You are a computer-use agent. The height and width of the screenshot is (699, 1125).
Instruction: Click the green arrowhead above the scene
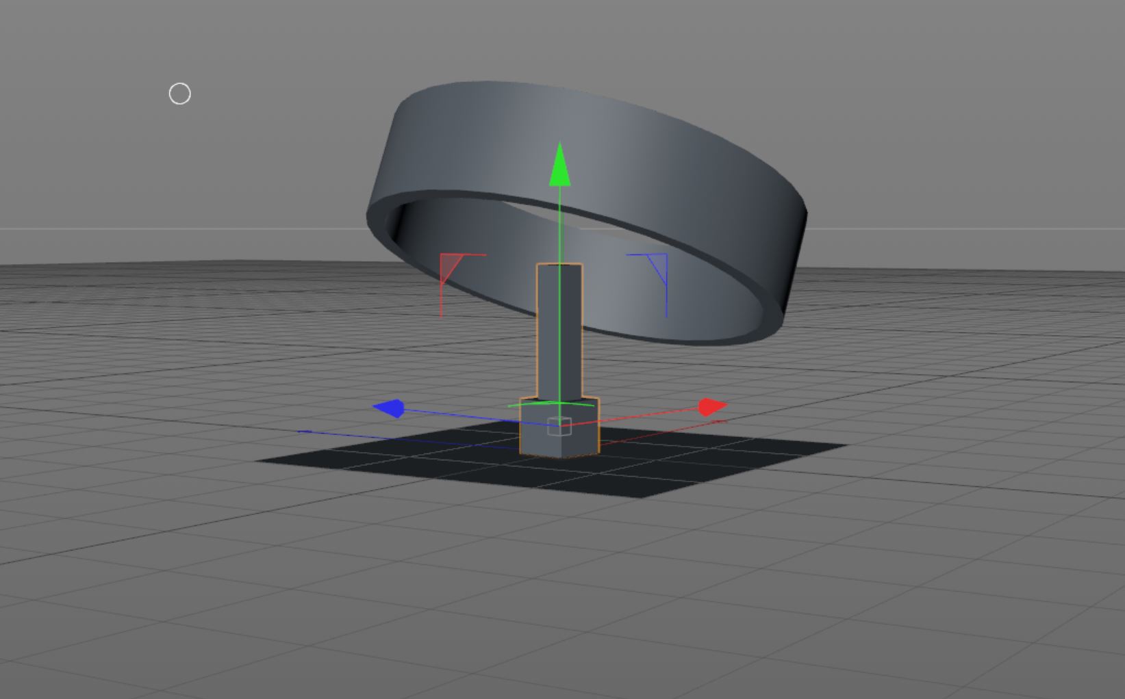[x=560, y=164]
